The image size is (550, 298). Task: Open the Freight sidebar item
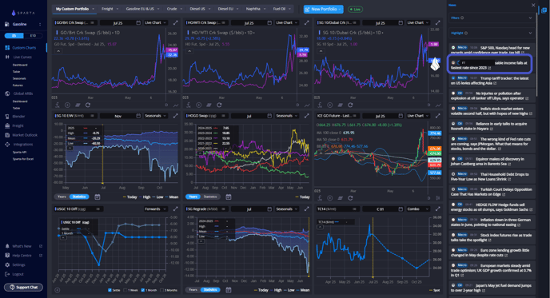[18, 125]
